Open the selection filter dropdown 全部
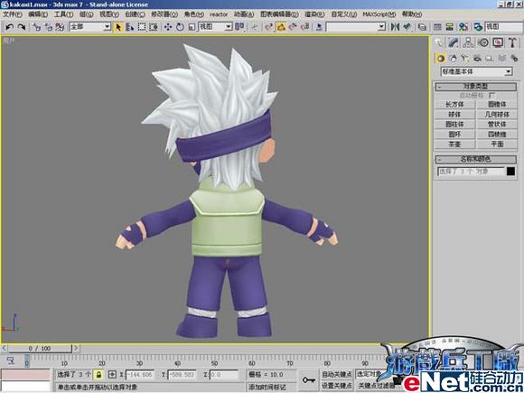Screen dimensions: 524x393 (x=90, y=27)
